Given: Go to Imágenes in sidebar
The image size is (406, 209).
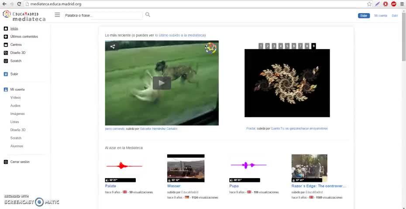Looking at the screenshot, I should (17, 114).
